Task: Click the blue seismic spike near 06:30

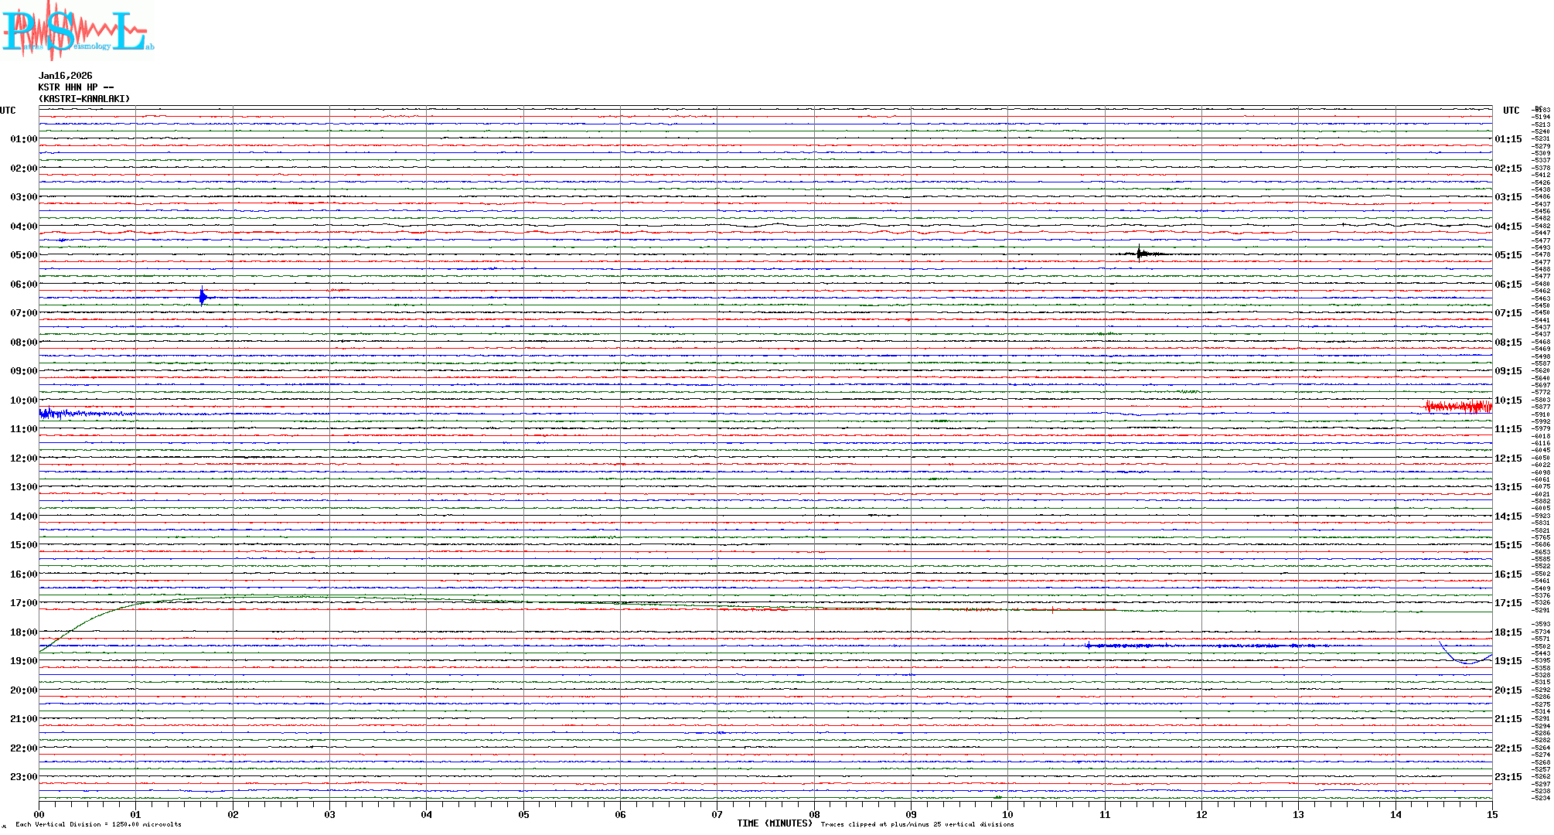Action: click(203, 297)
